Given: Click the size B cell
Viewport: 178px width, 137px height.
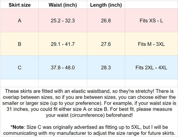Looking at the screenshot, I should [20, 44].
